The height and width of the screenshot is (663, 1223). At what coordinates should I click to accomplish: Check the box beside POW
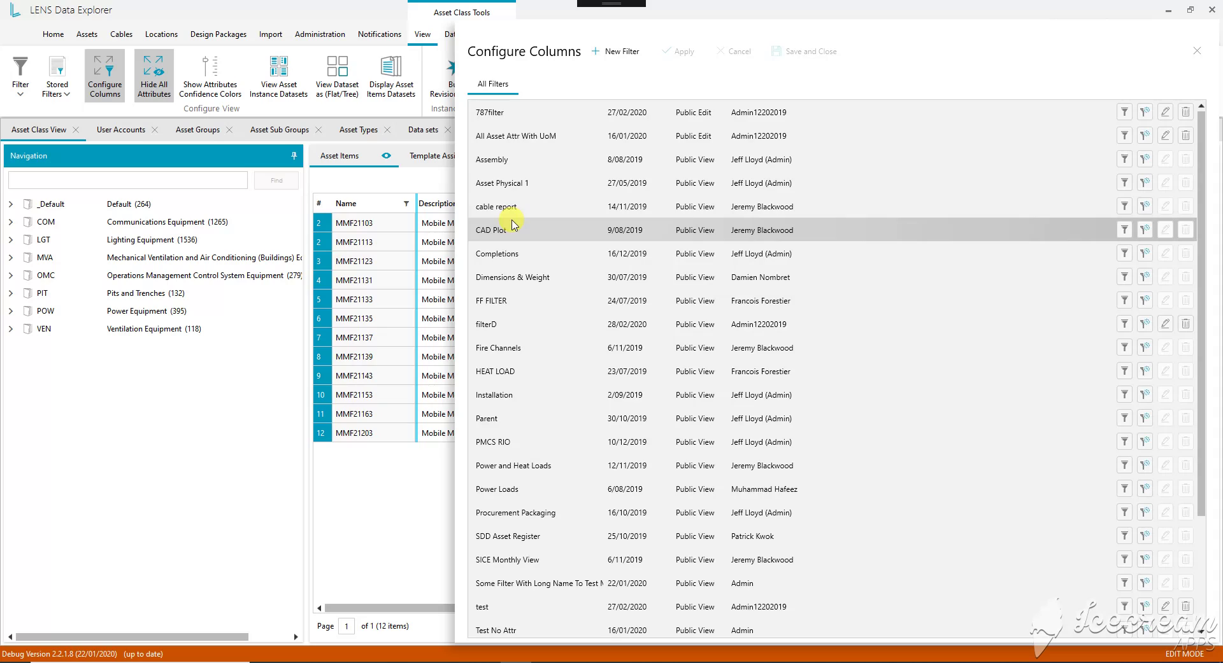(27, 311)
